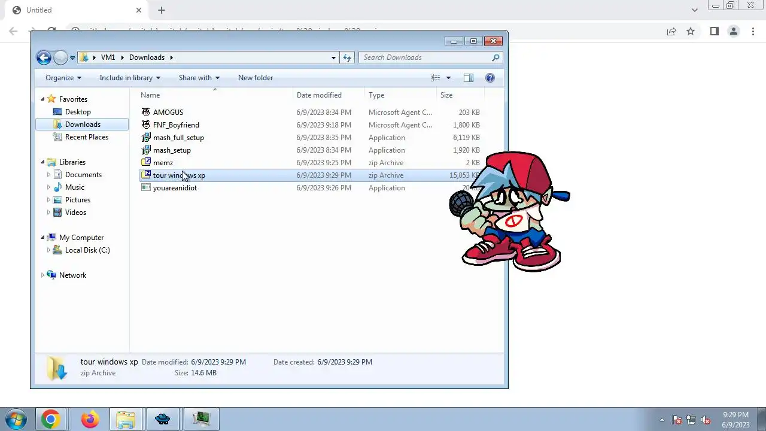Viewport: 766px width, 431px height.
Task: Select the tour windows xp zip icon
Action: click(x=146, y=175)
